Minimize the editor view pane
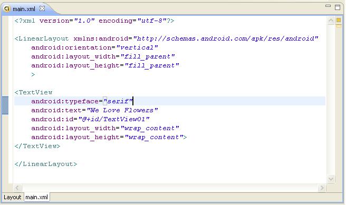This screenshot has height=205, width=346. (328, 6)
